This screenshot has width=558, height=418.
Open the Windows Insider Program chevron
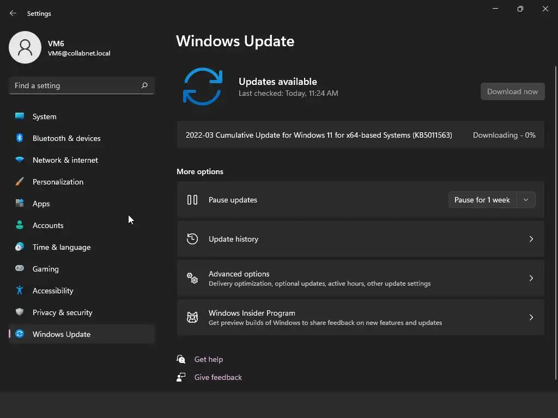pos(531,317)
